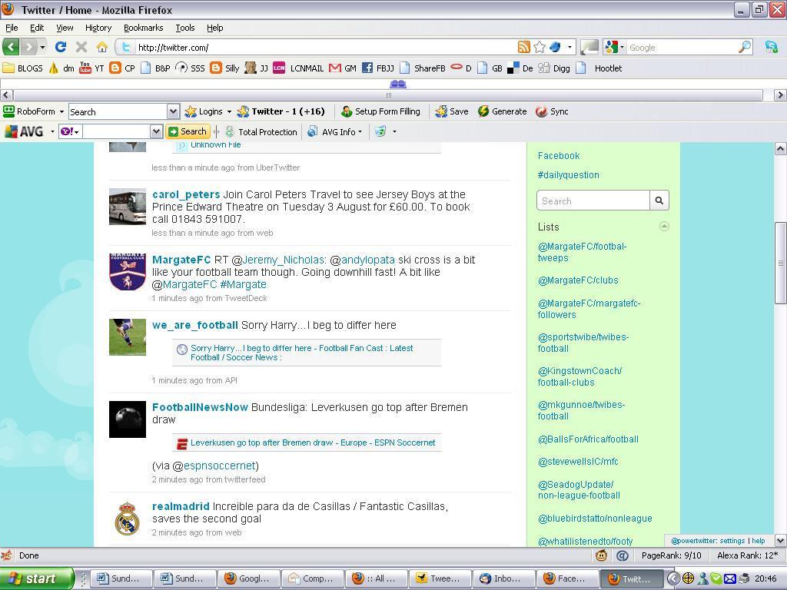Viewport: 787px width, 590px height.
Task: Open the powertwitter settings link
Action: point(733,541)
